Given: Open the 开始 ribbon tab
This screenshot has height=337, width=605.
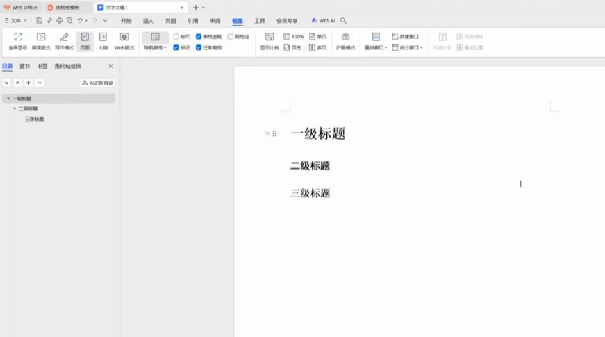Looking at the screenshot, I should click(x=126, y=21).
